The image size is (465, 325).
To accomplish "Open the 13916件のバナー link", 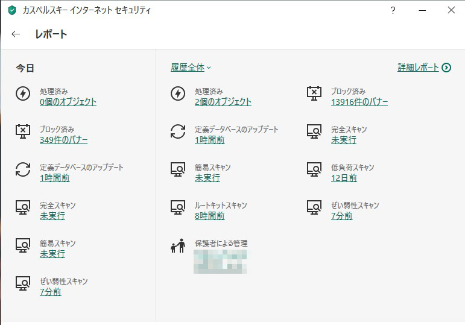I will click(x=359, y=102).
